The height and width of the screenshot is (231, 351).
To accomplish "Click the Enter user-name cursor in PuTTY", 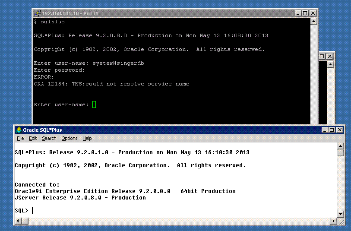I will pos(94,104).
